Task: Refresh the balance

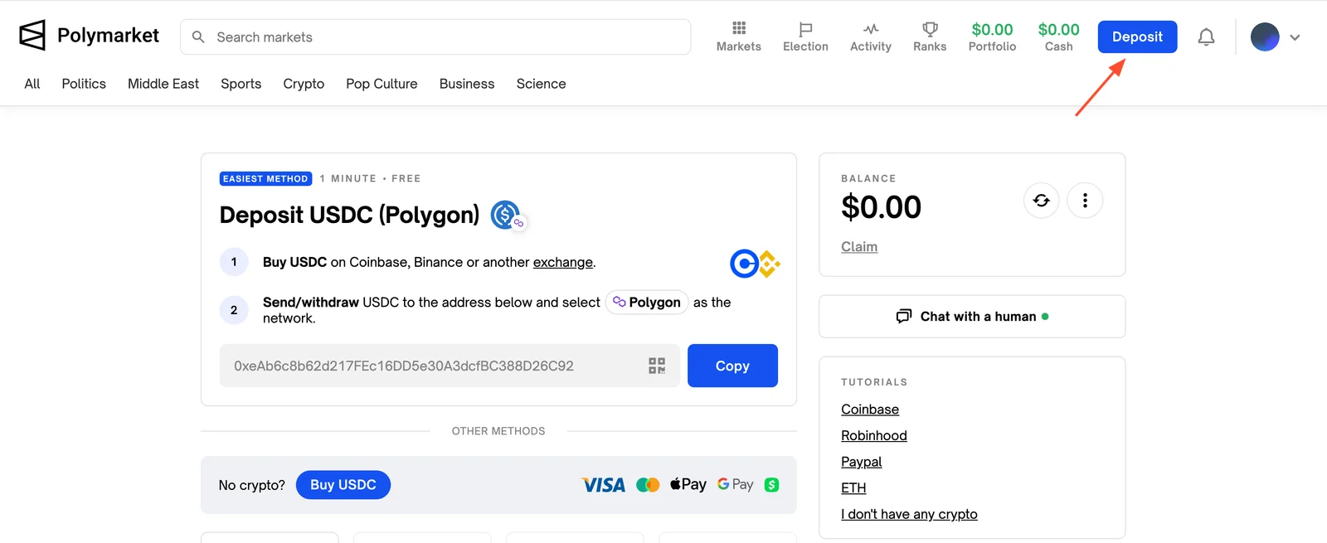Action: pyautogui.click(x=1042, y=201)
